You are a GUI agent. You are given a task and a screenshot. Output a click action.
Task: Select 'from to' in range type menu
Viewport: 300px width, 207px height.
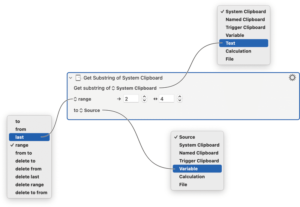29,153
